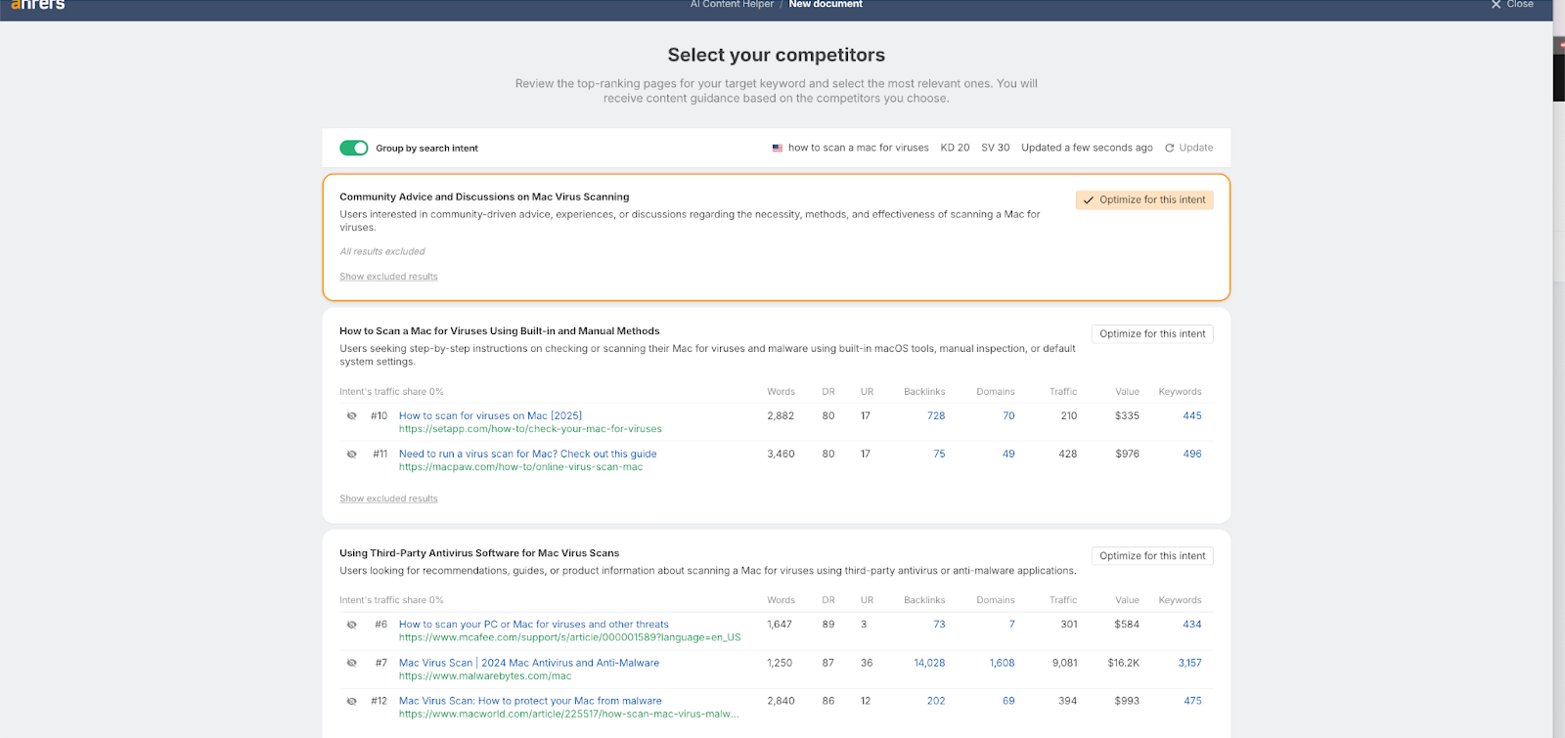
Task: Click keywords value 445 for setapp
Action: [x=1192, y=415]
